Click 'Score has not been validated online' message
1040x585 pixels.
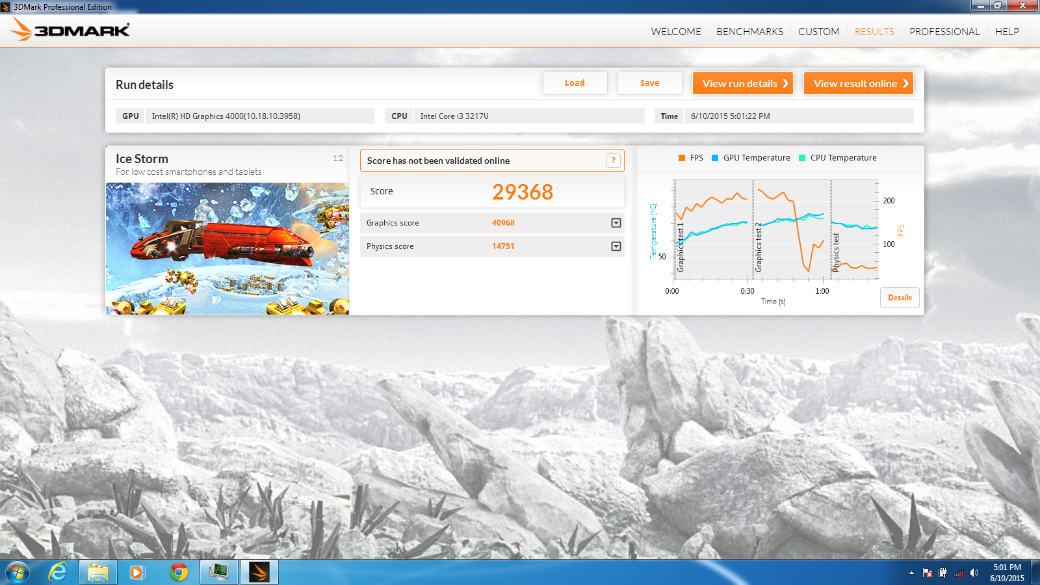click(x=438, y=161)
